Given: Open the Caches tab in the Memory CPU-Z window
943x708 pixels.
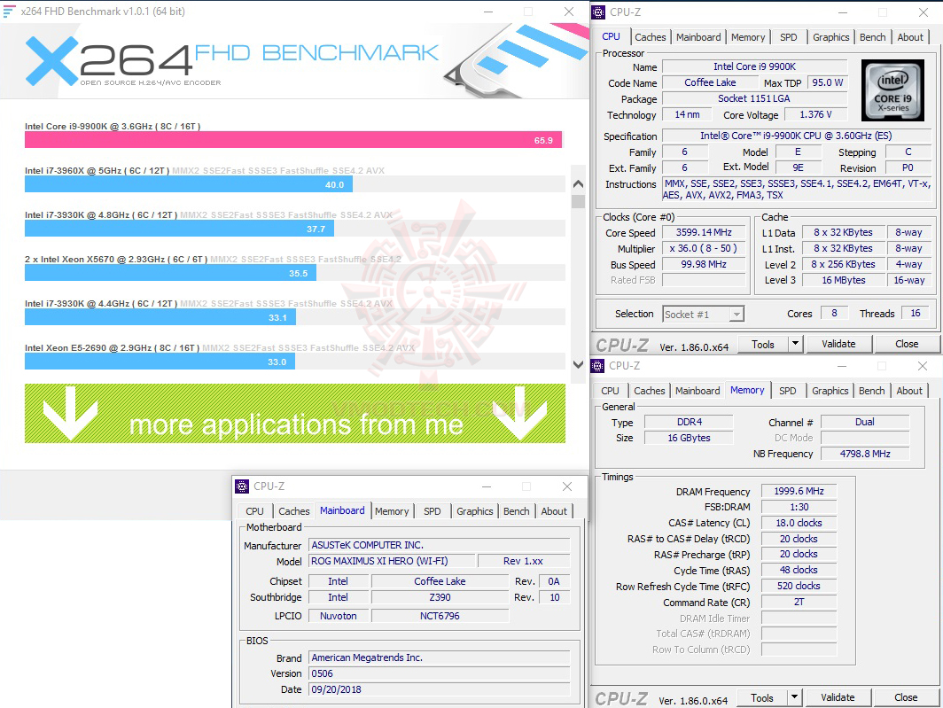Looking at the screenshot, I should 650,391.
